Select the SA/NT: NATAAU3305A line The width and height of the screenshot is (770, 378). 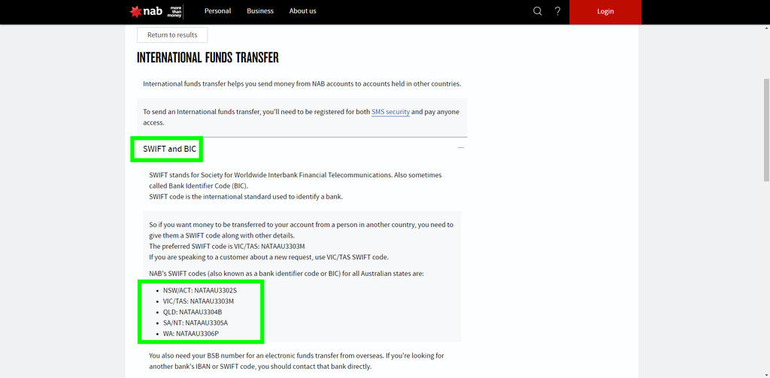click(196, 322)
